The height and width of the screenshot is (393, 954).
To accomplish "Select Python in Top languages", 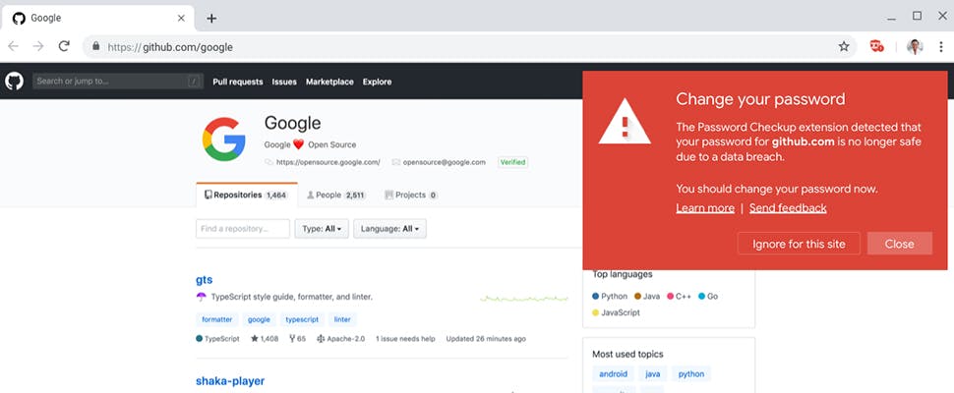I will (x=610, y=297).
